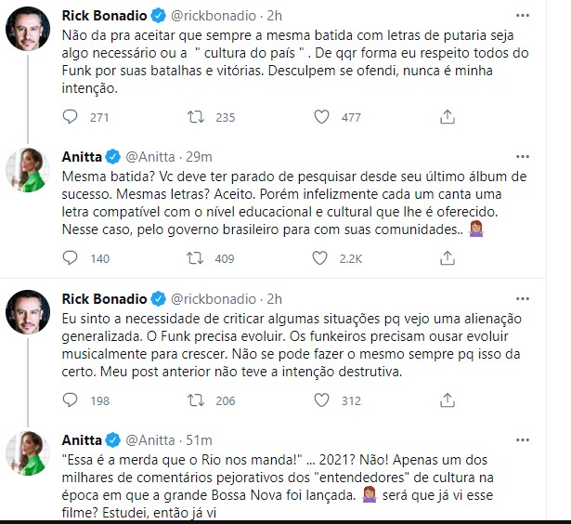Share Rick Bonadio's first tweet
Screen dimensions: 571x524
447,117
